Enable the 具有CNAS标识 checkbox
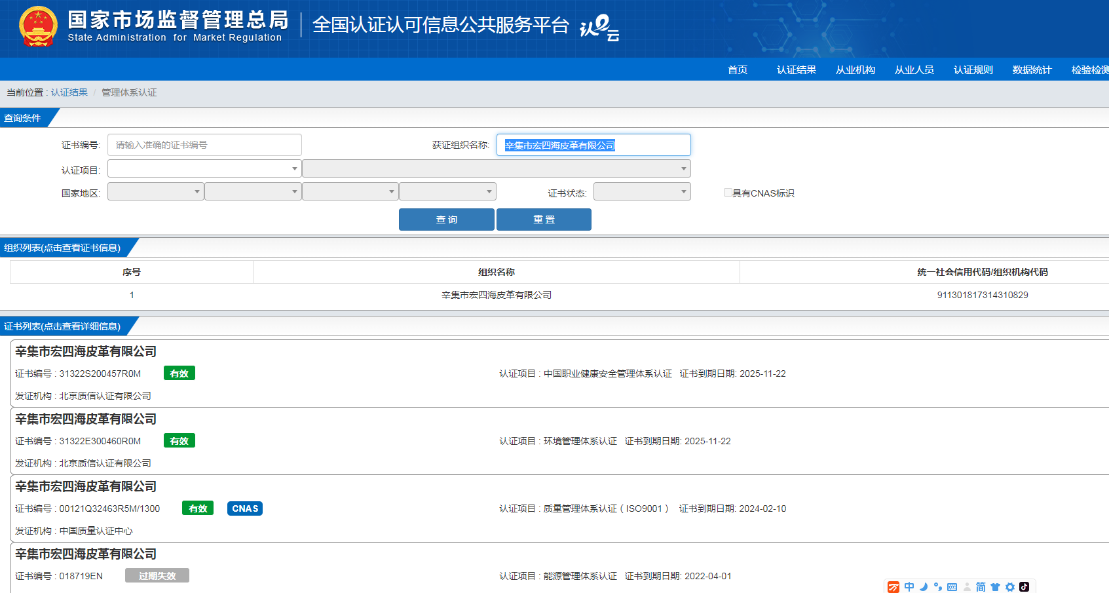1109x593 pixels. click(x=728, y=193)
